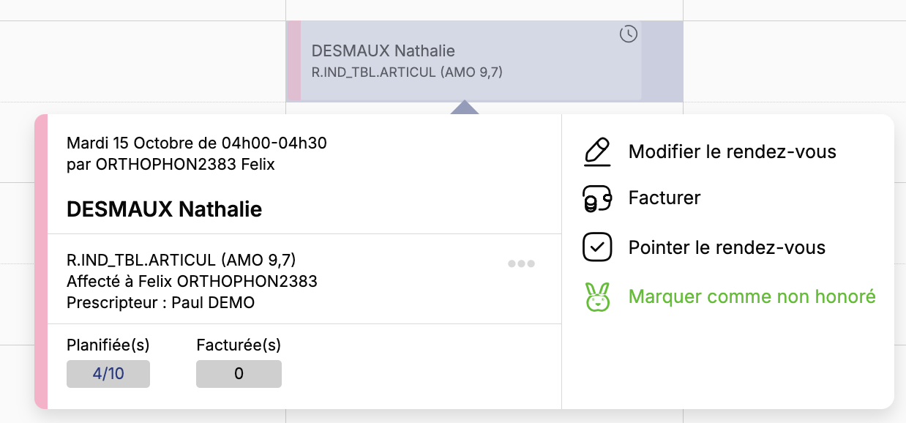Click the "Prescripteur : Paul DEMO" line
Screen dimensions: 906x423
[160, 302]
